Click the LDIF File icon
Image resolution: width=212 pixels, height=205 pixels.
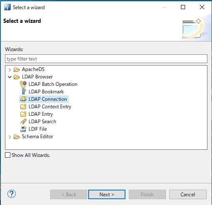[23, 129]
